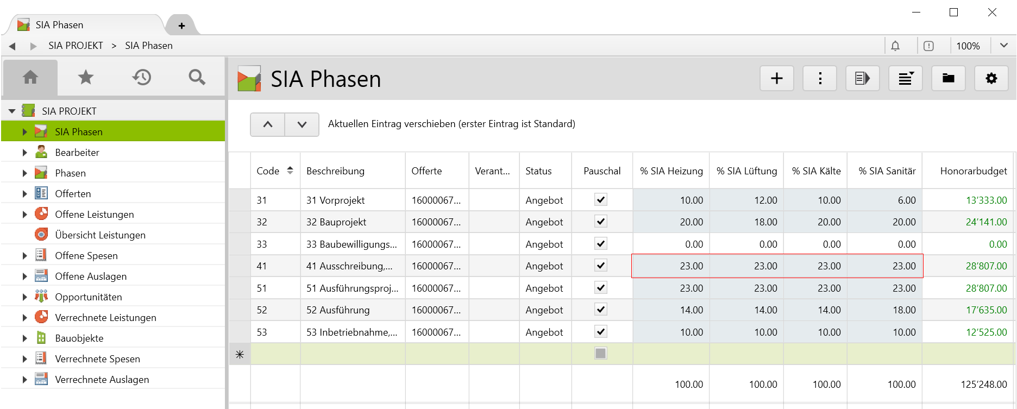Click the Home icon in sidebar

click(30, 78)
